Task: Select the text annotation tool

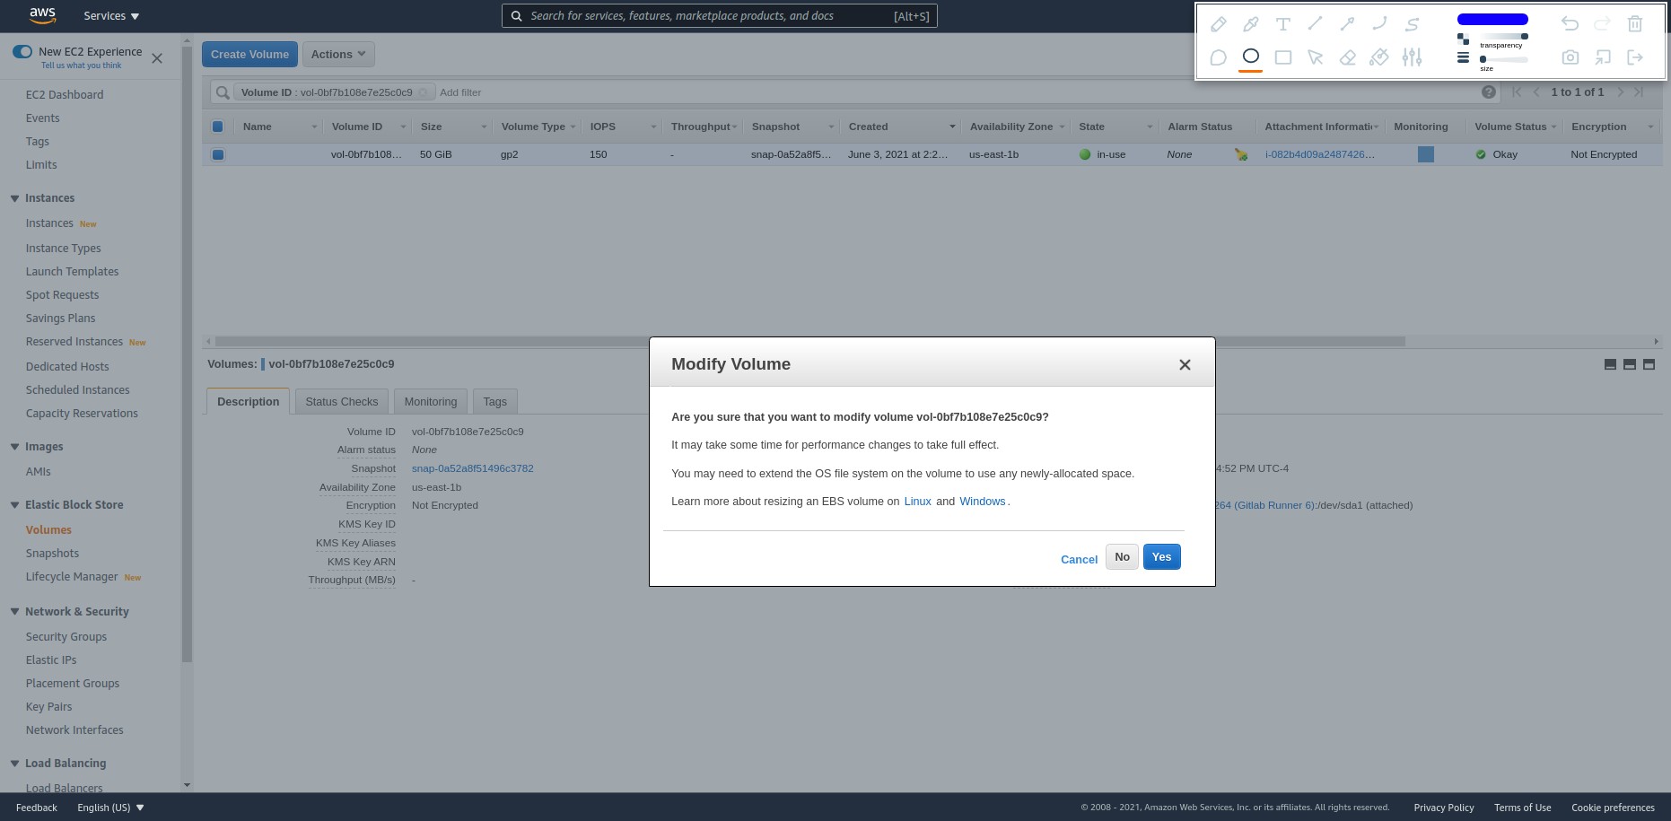Action: [1282, 24]
